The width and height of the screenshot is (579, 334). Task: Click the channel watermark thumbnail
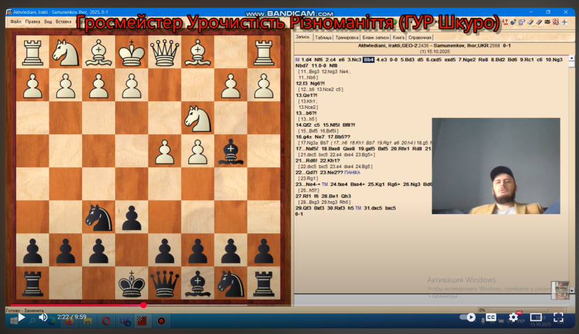click(x=561, y=290)
